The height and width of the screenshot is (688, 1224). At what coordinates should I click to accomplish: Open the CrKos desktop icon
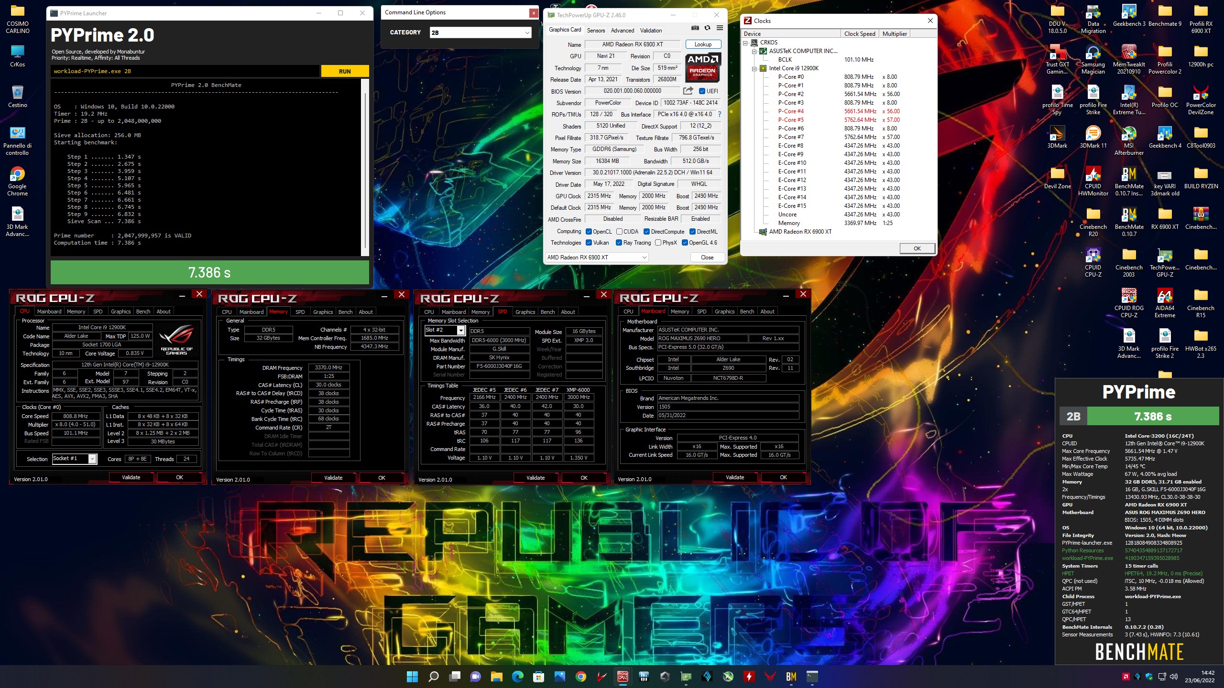17,56
